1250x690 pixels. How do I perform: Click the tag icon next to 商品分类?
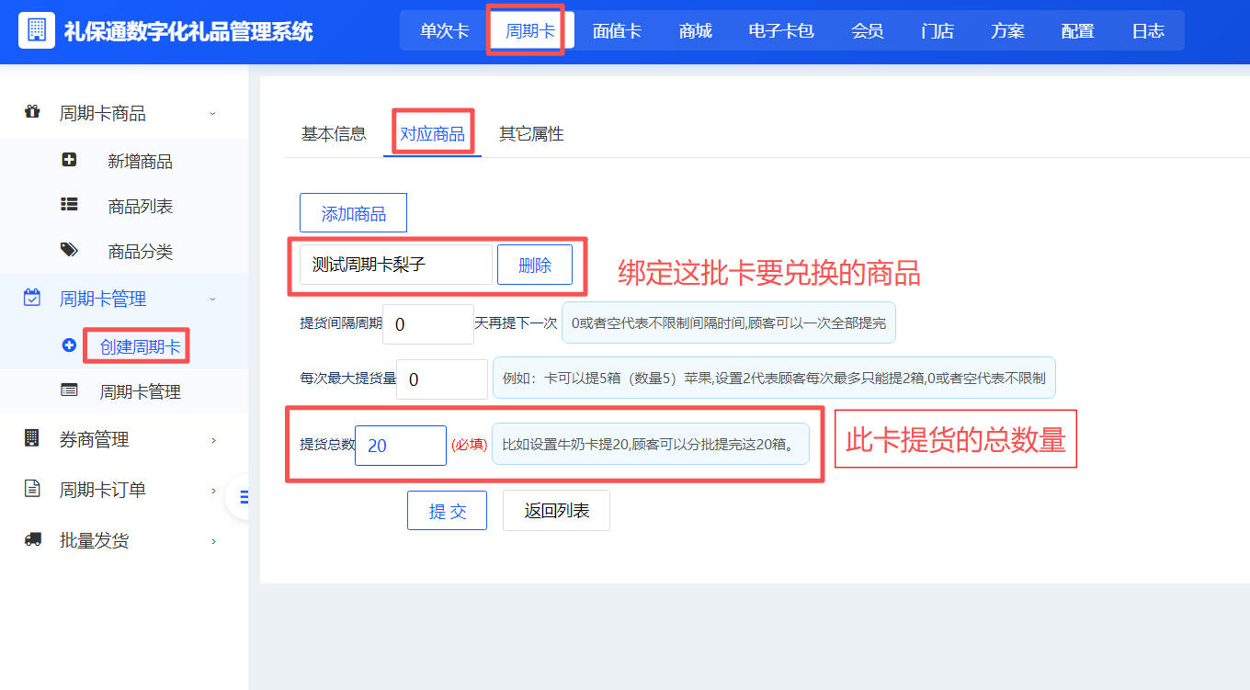click(x=70, y=251)
